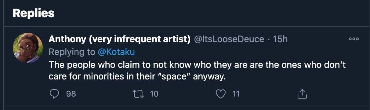370x110 pixels.
Task: Click the display name Anthony (very infrequent artist)
Action: point(120,39)
